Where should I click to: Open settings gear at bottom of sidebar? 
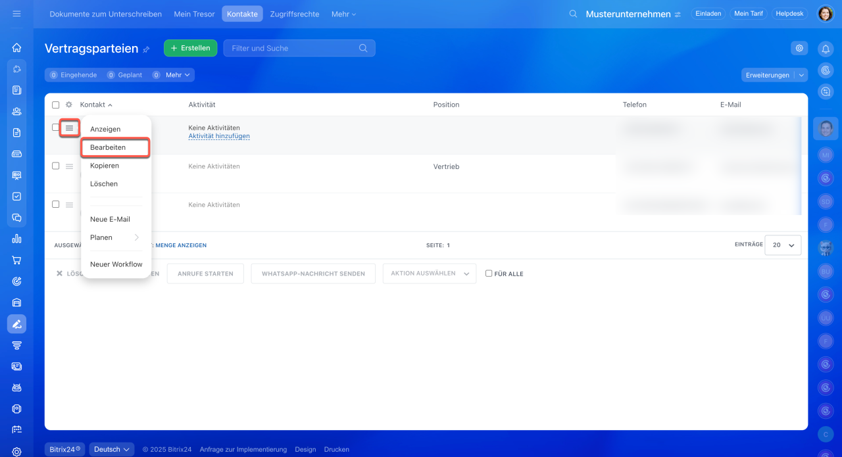point(16,452)
